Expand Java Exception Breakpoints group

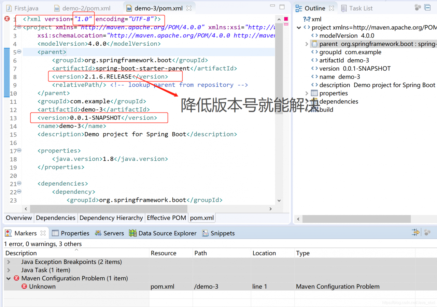coord(9,262)
